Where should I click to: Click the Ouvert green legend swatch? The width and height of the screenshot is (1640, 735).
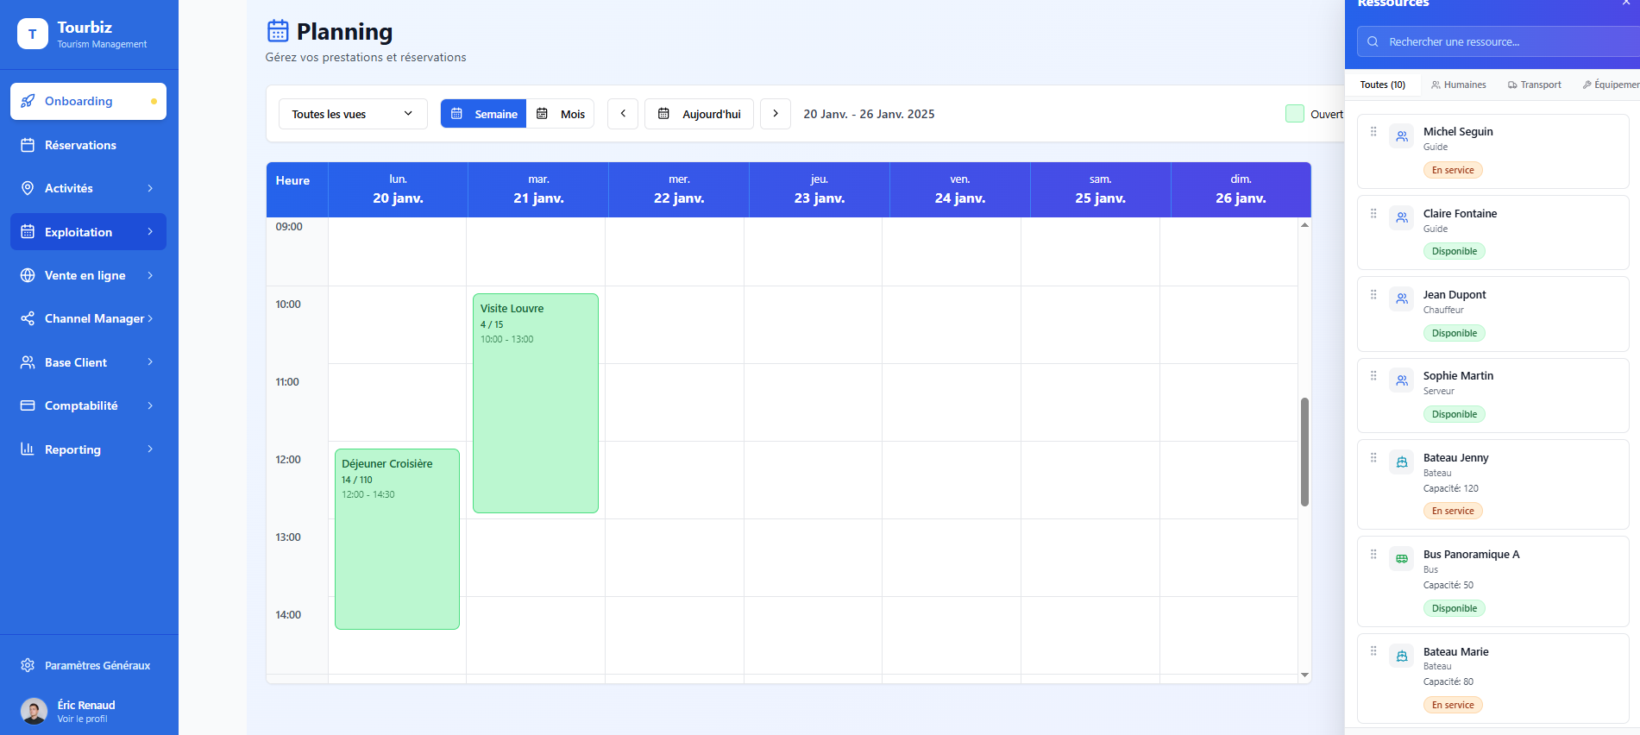tap(1295, 114)
